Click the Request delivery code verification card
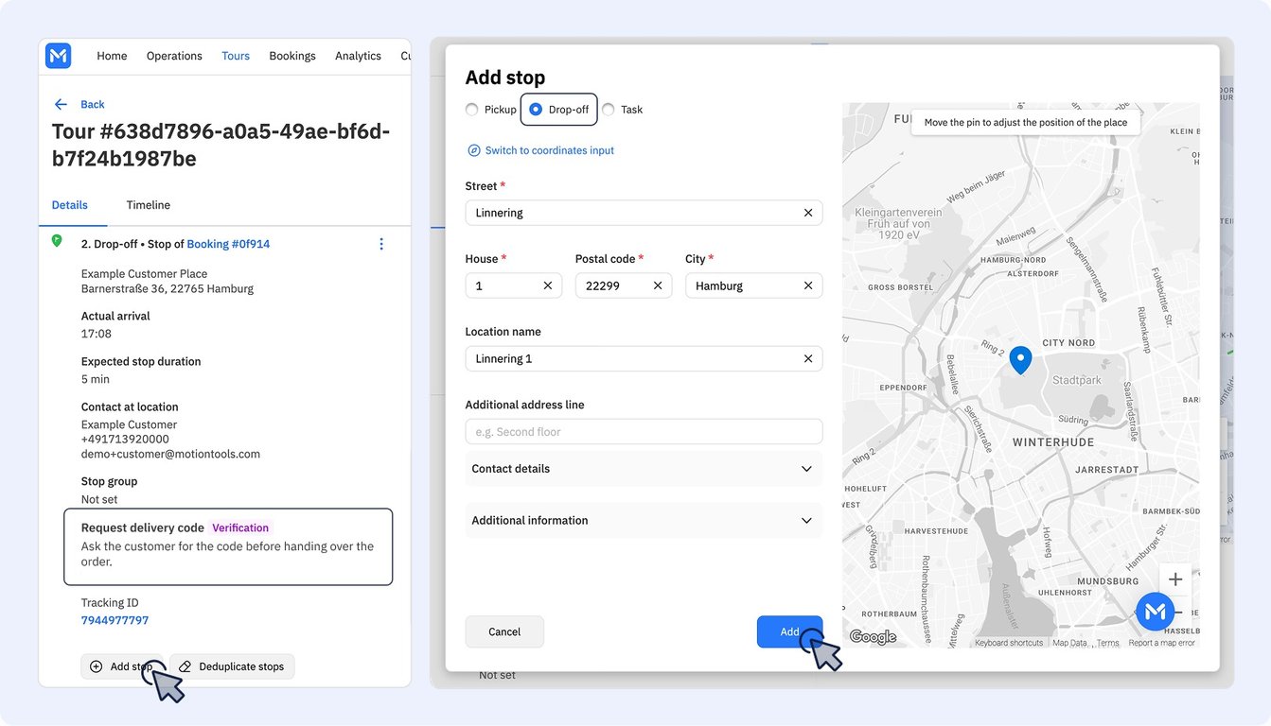Viewport: 1271px width, 726px height. pyautogui.click(x=228, y=547)
